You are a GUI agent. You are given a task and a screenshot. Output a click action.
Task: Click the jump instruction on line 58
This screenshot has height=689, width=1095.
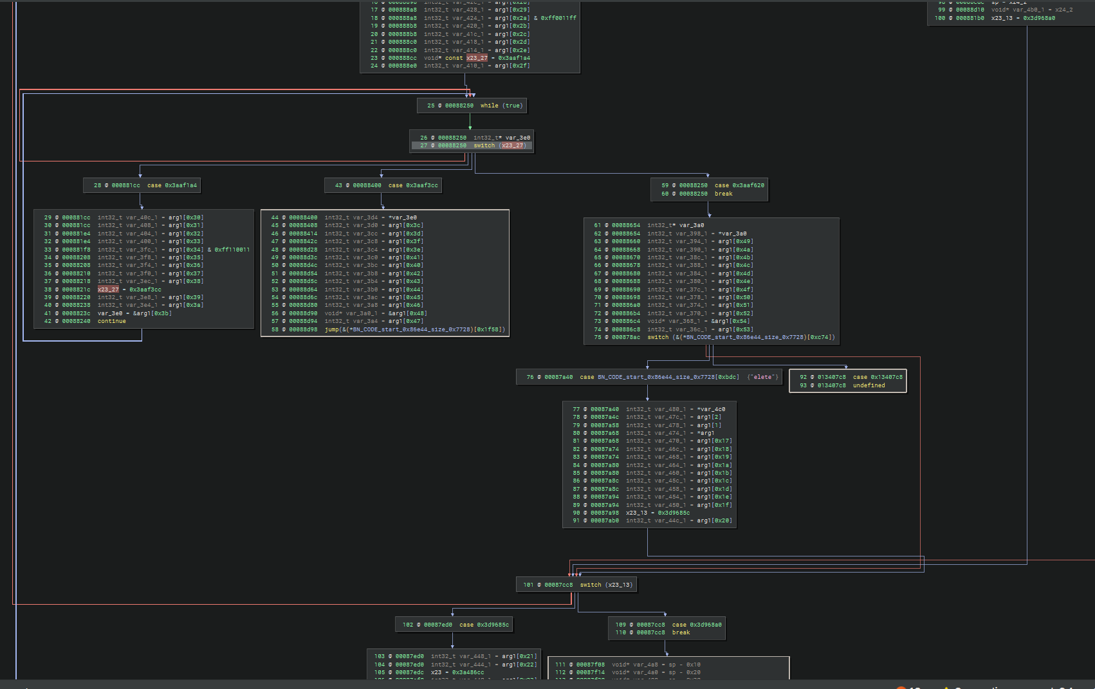(x=414, y=329)
